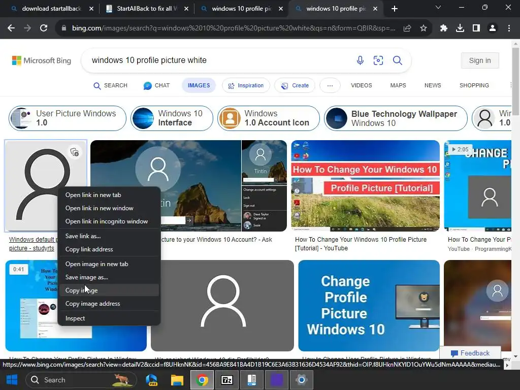Click the address bar URL
The image size is (520, 390).
coord(234,28)
